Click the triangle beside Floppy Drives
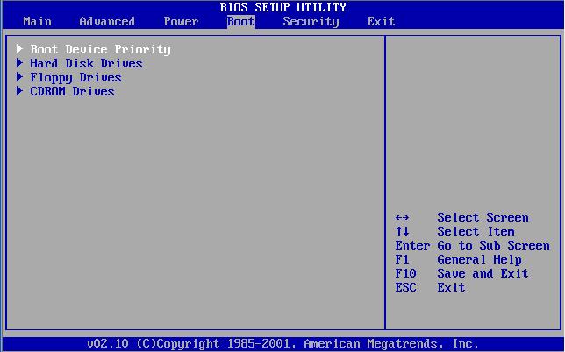The image size is (565, 352). (19, 77)
